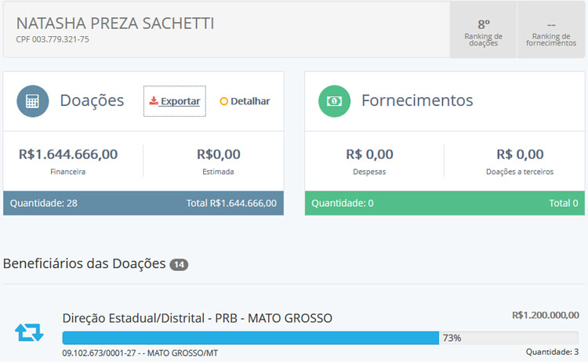Click the blue transfer arrows icon
The height and width of the screenshot is (362, 588).
(30, 332)
